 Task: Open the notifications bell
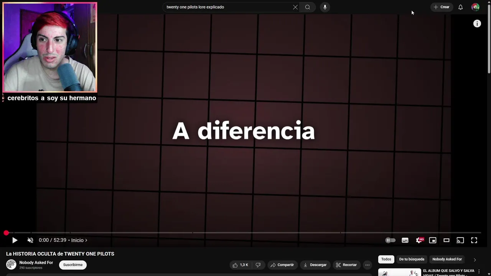[460, 7]
